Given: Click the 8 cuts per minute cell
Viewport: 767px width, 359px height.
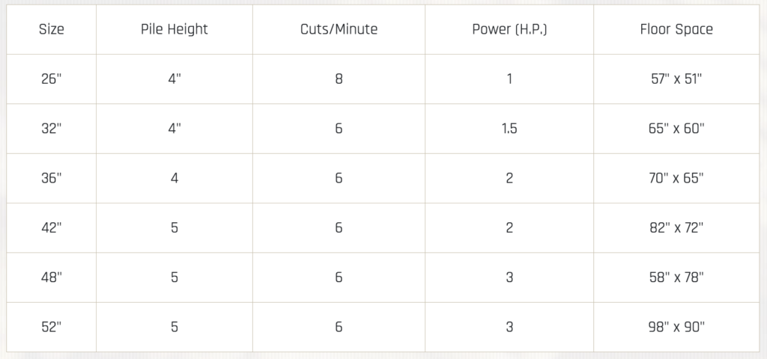Looking at the screenshot, I should pos(339,79).
